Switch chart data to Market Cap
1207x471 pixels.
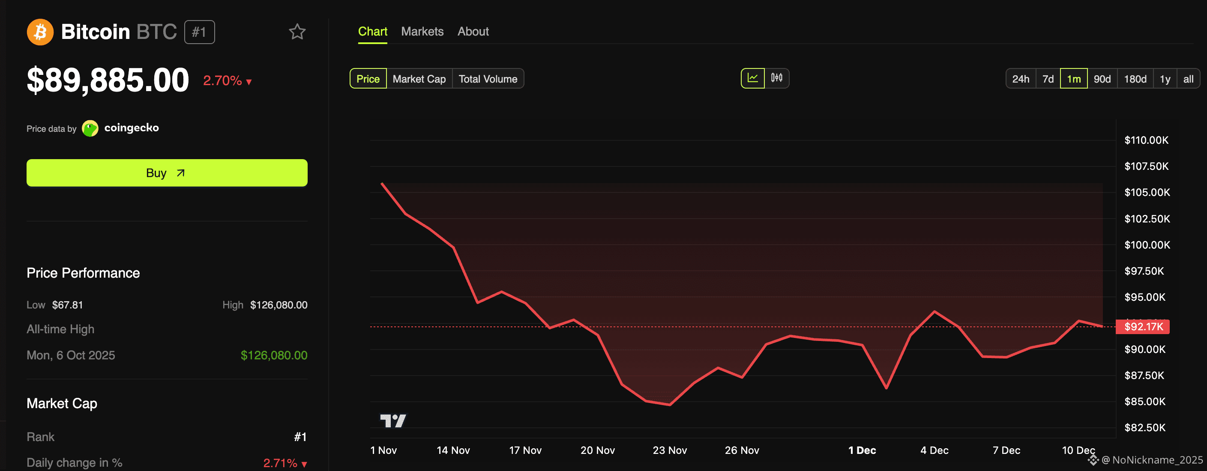click(419, 79)
